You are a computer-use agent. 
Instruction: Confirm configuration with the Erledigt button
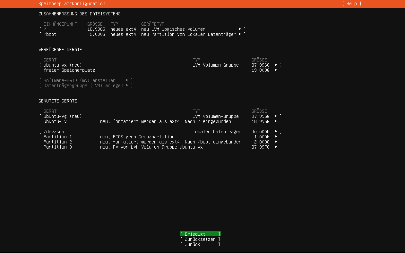[200, 234]
